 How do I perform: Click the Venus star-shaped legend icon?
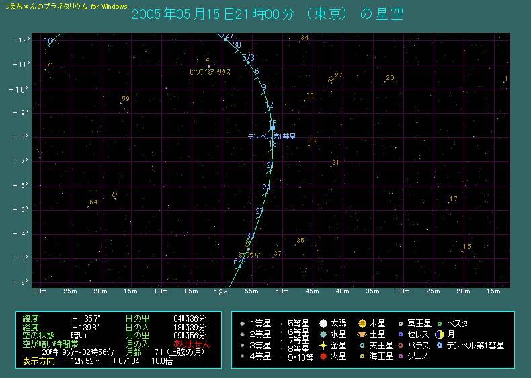click(323, 345)
